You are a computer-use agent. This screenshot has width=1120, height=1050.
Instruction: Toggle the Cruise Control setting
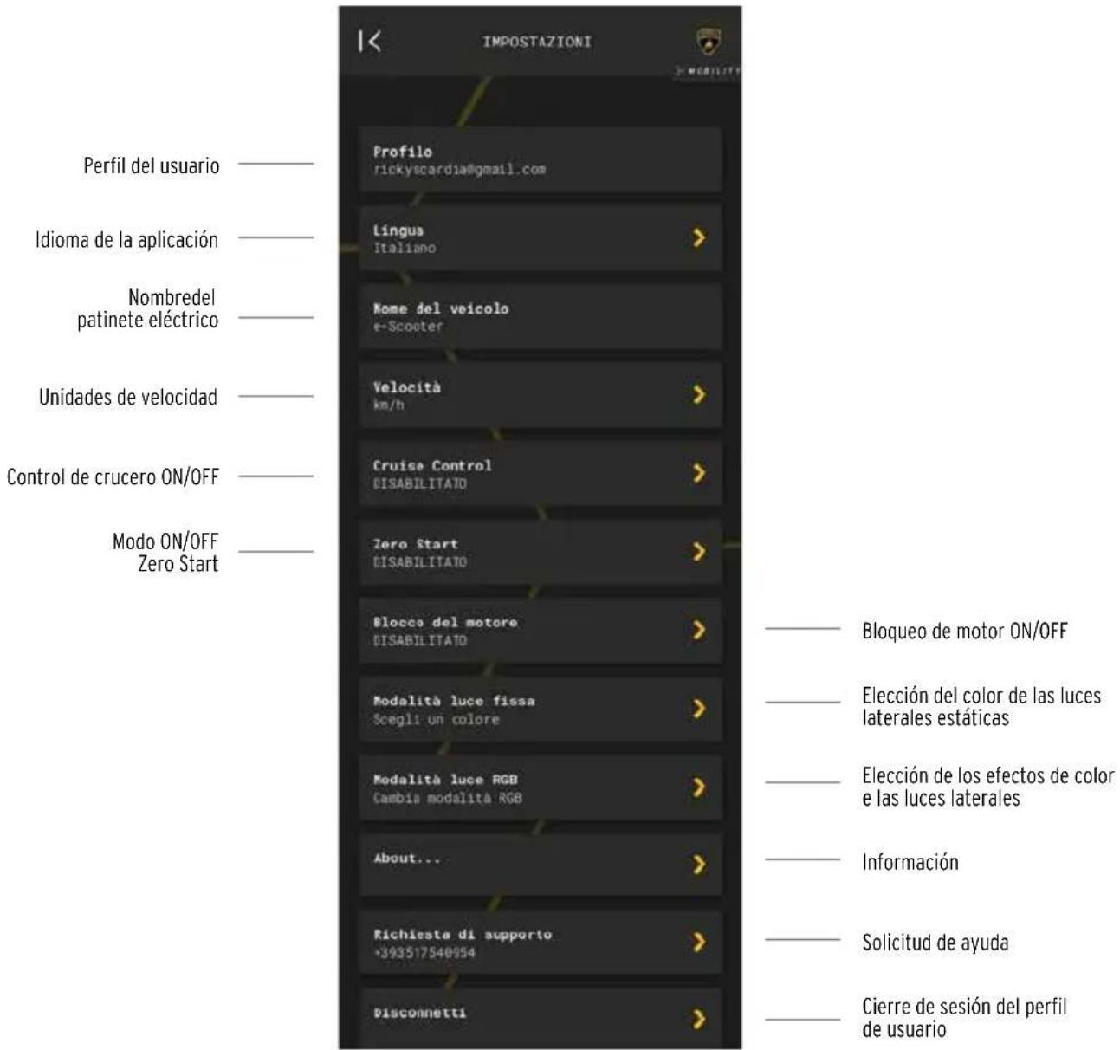pos(540,474)
